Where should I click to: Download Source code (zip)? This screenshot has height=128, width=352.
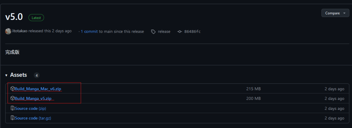pyautogui.click(x=31, y=108)
